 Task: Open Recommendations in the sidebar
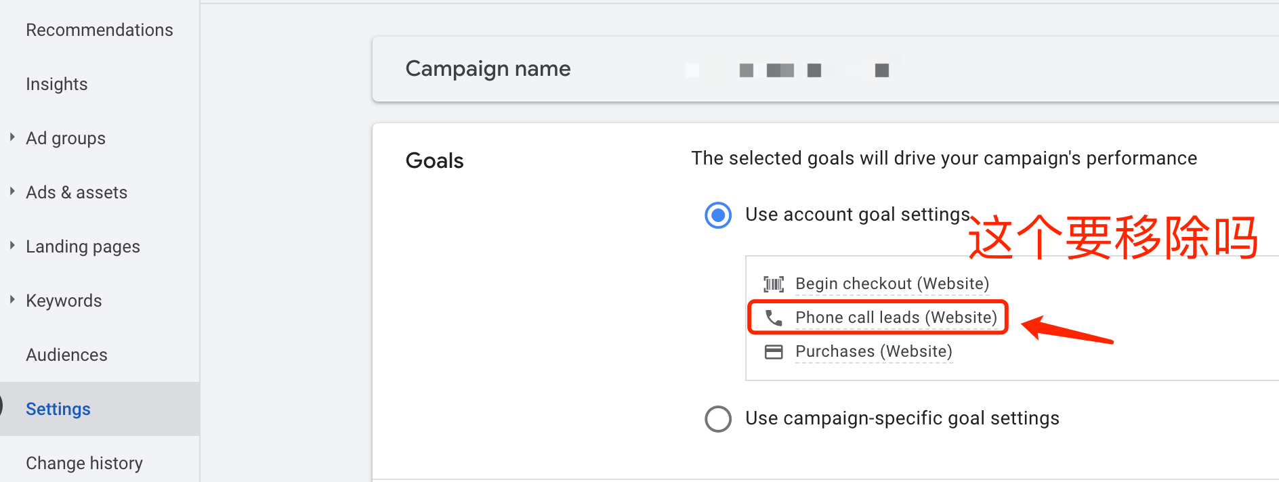[99, 29]
